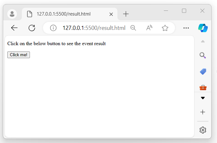This screenshot has height=143, width=217.
Task: Click the 'Click me!' button
Action: [x=18, y=55]
